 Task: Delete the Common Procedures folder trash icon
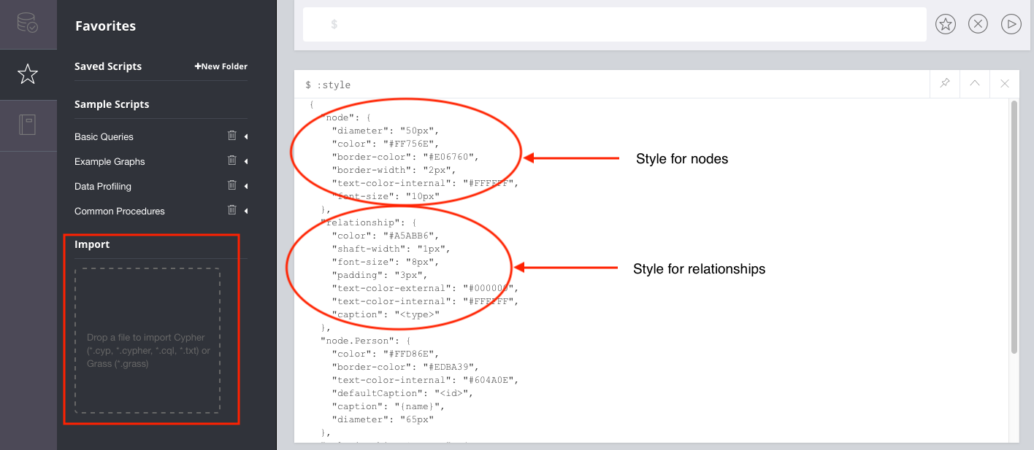coord(232,210)
